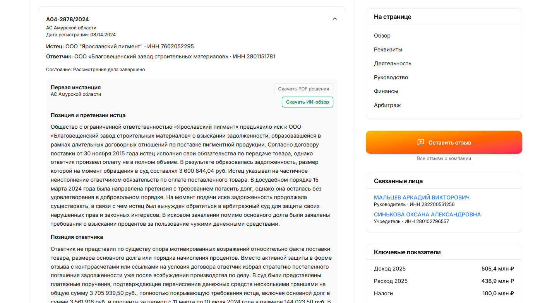The width and height of the screenshot is (552, 303).
Task: Select Руководство in page navigation
Action: [x=391, y=77]
